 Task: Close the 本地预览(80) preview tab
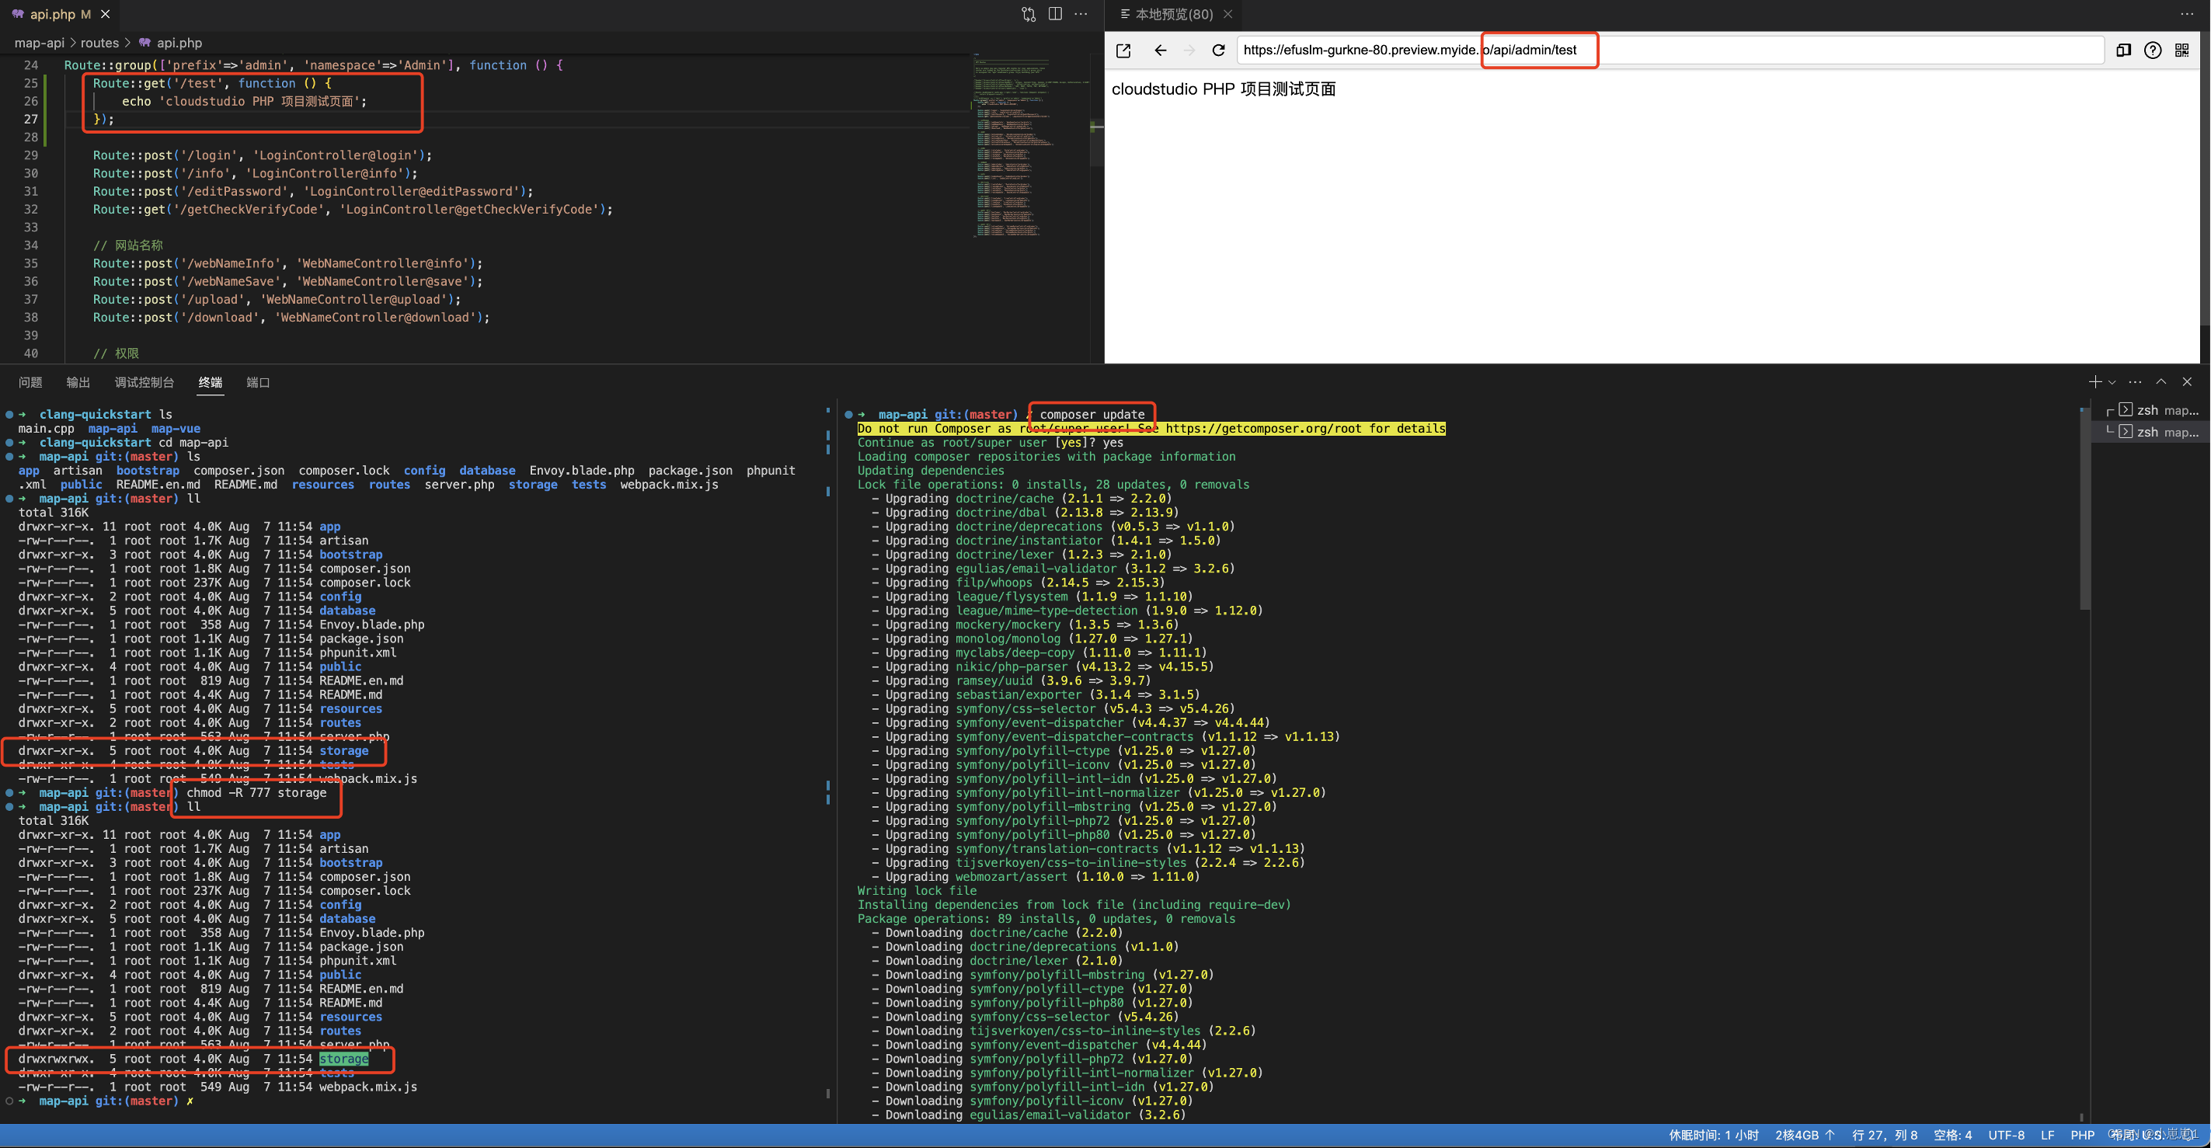point(1228,14)
